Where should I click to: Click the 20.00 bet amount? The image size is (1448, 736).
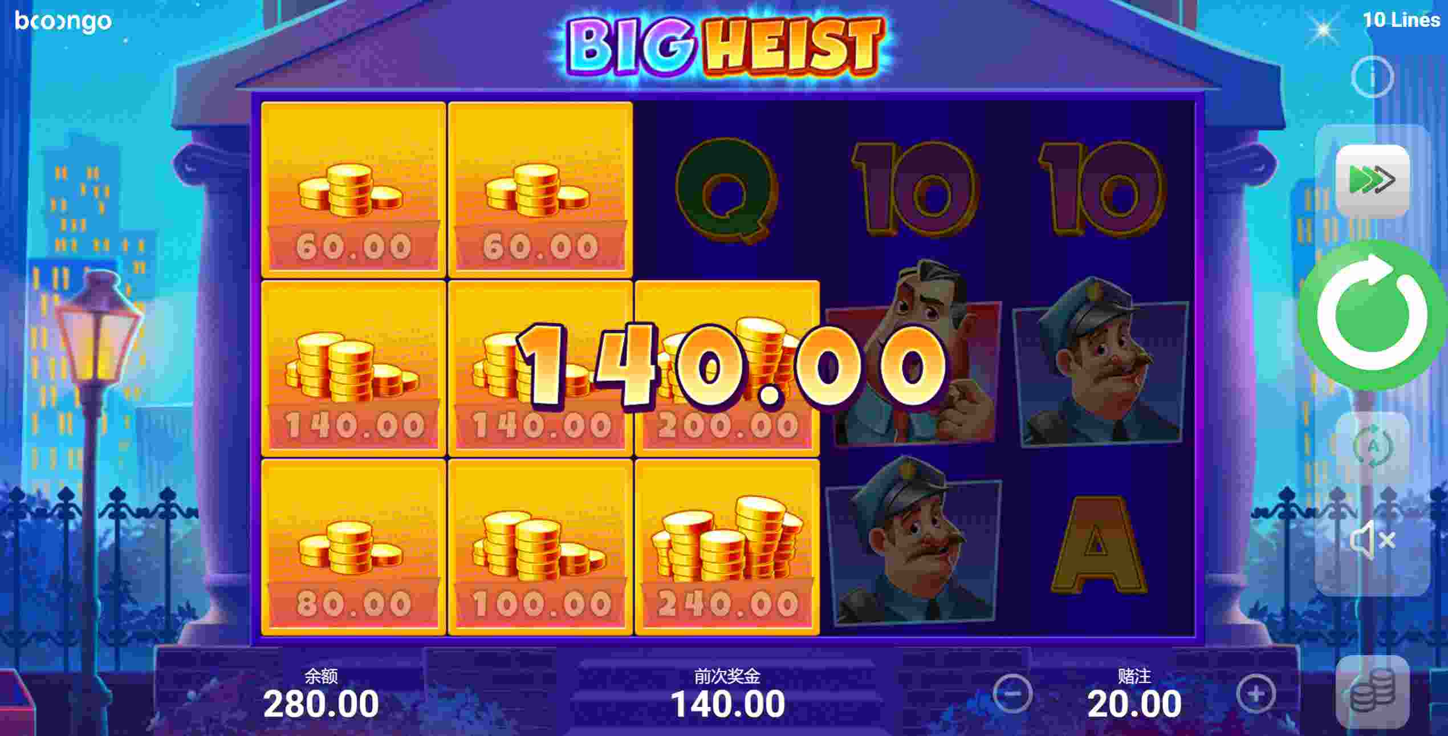tap(1134, 704)
